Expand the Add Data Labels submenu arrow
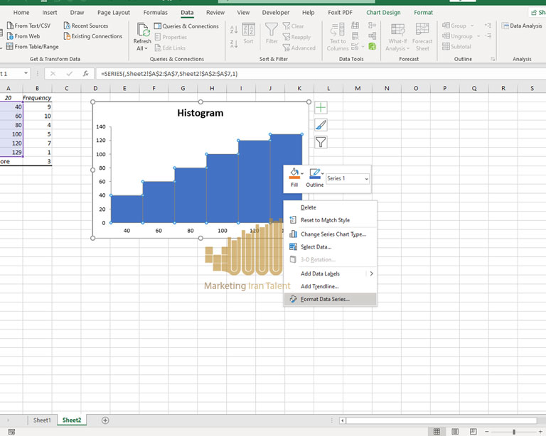Viewport: 546px width, 436px height. coord(371,273)
